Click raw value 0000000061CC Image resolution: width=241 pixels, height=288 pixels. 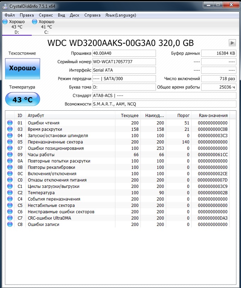tap(213, 155)
